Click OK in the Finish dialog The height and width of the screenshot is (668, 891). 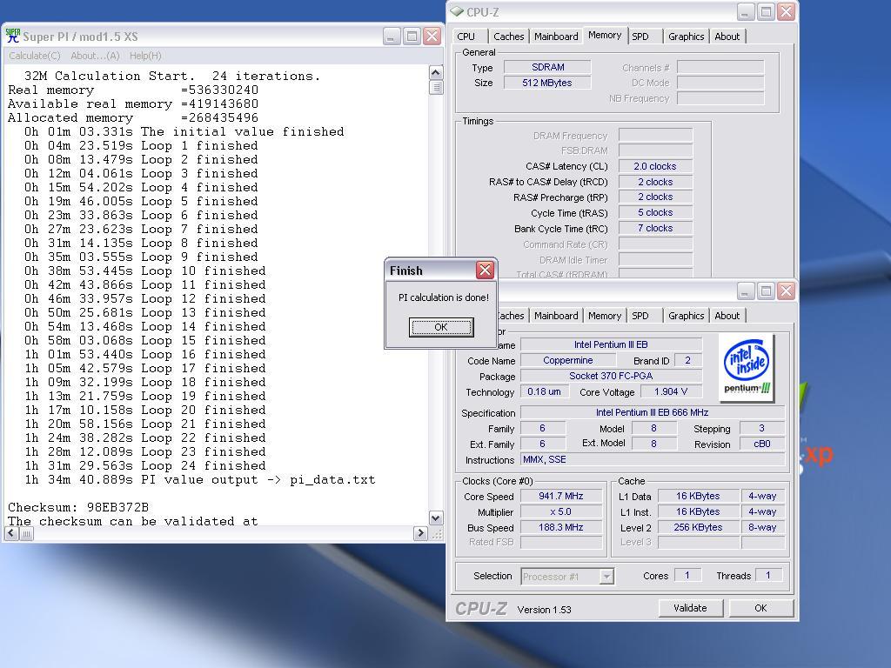click(441, 327)
